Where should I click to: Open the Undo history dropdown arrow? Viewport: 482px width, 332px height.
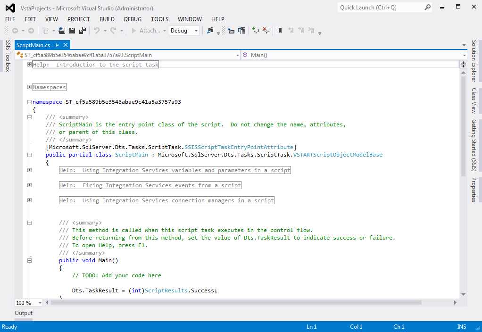[x=105, y=31]
